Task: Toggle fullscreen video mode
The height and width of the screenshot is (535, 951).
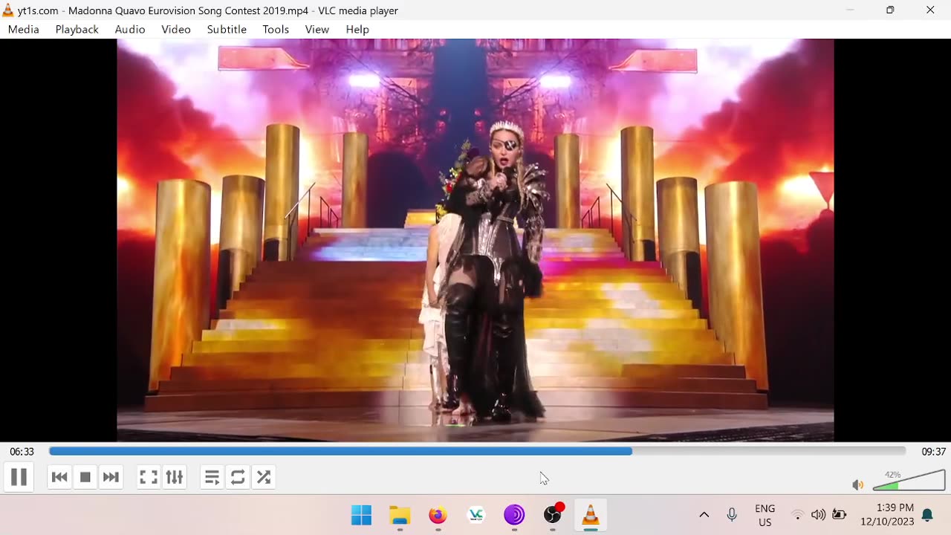Action: click(149, 477)
